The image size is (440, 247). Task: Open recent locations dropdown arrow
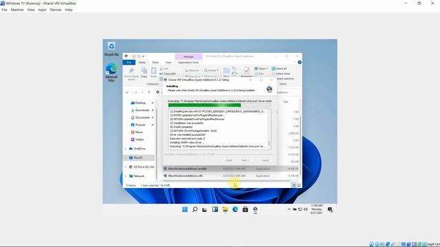click(x=142, y=93)
